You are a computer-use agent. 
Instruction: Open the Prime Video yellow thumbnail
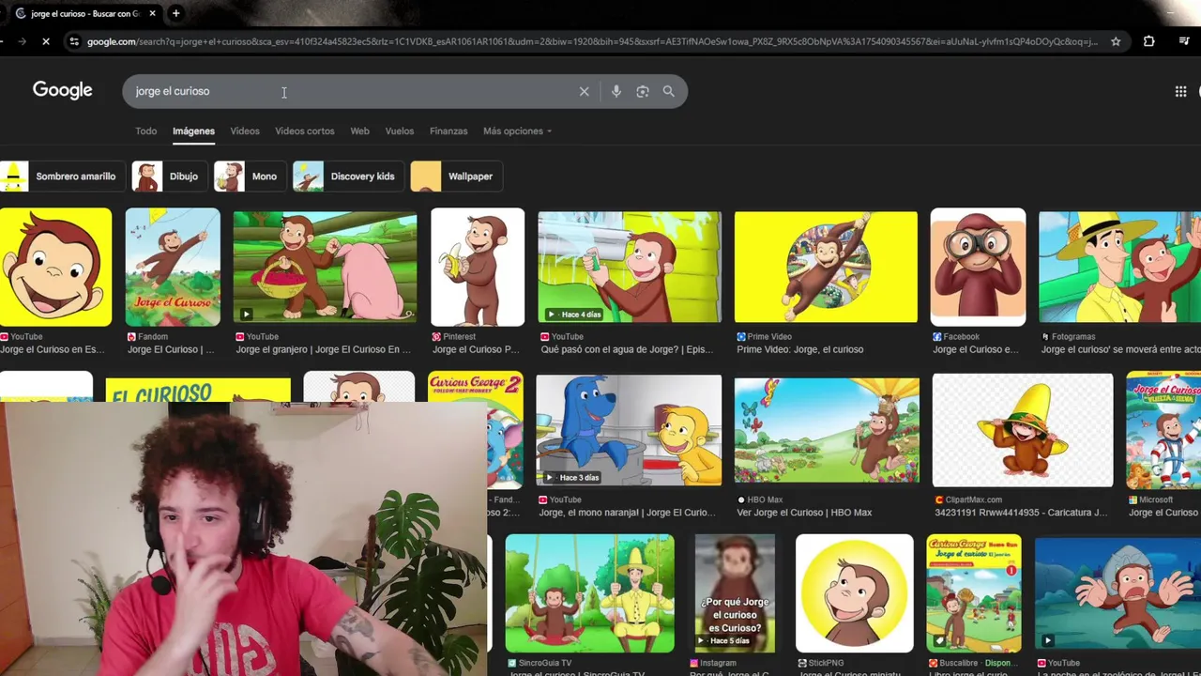pyautogui.click(x=826, y=267)
